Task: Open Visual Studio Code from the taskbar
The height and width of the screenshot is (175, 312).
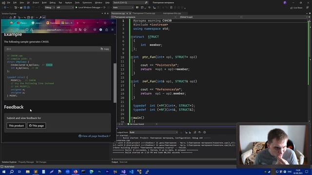Action: point(131,172)
